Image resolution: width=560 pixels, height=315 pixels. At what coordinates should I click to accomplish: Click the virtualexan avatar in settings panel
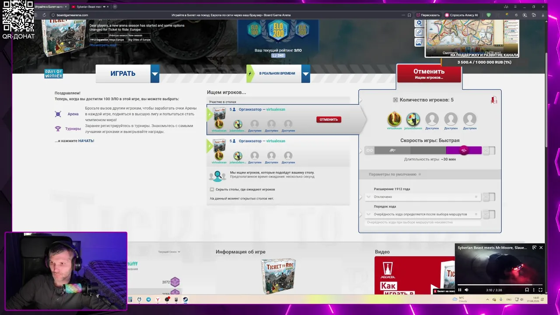[x=394, y=119]
